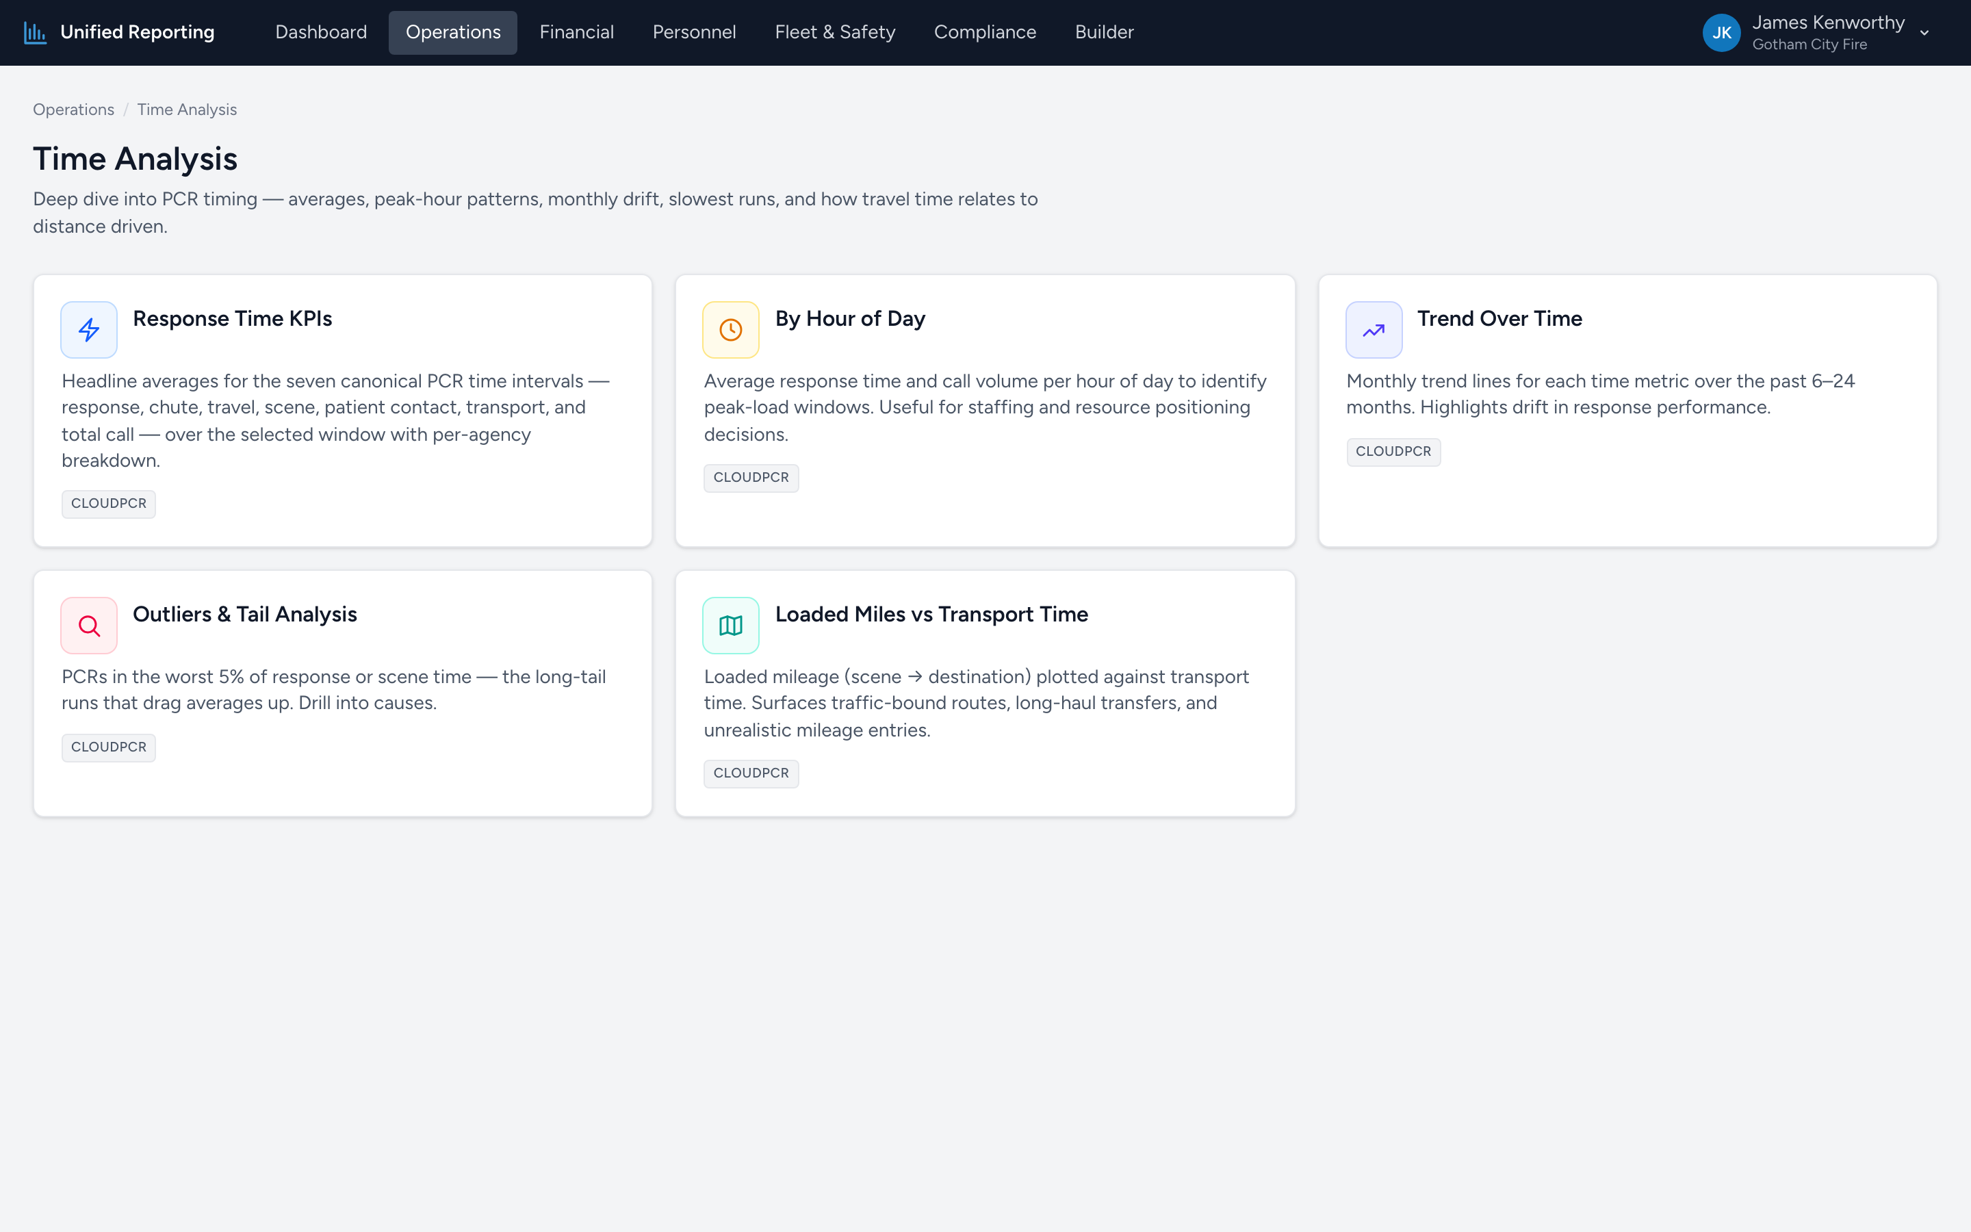Click the lightning bolt Response Time KPIs icon

[x=89, y=330]
